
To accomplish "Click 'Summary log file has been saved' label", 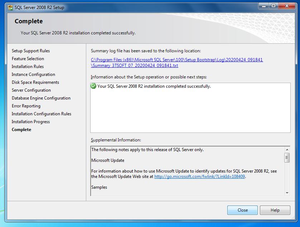I will (146, 51).
